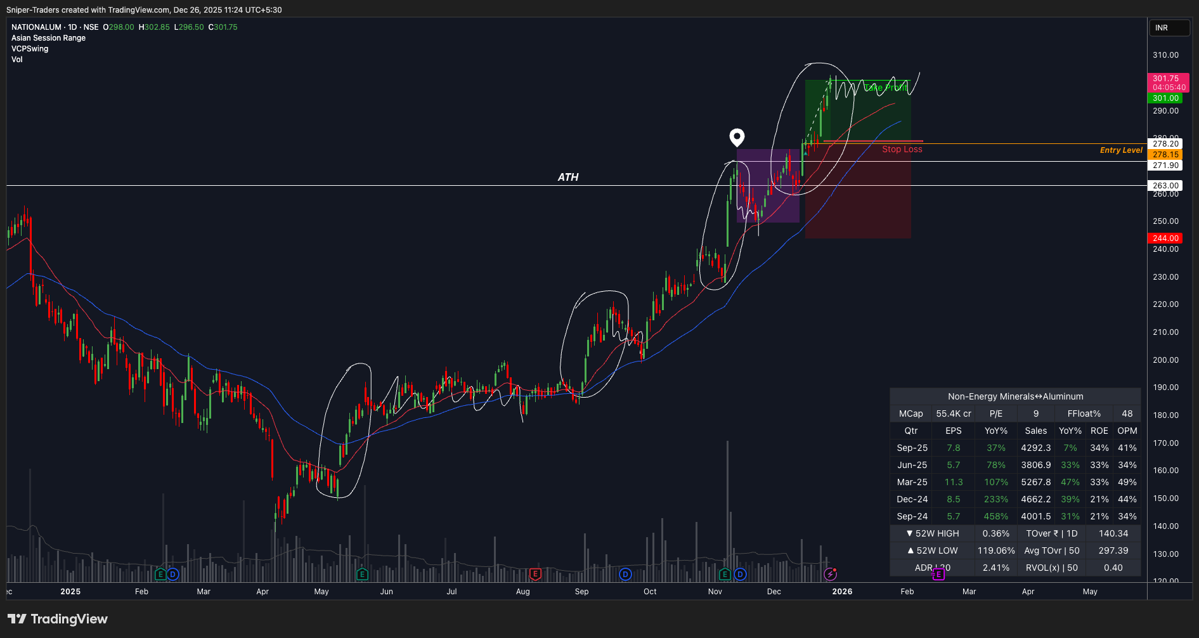Click the orange 278.15 entry price label
1199x638 pixels.
[x=1165, y=155]
